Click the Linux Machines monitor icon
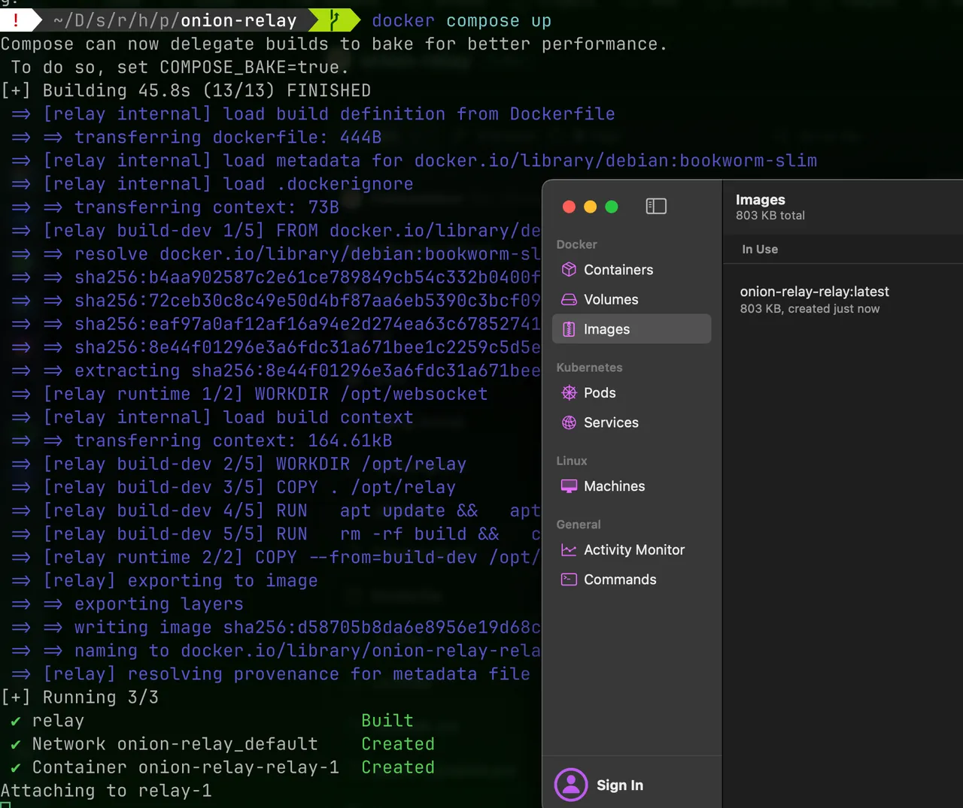Image resolution: width=963 pixels, height=808 pixels. point(569,486)
